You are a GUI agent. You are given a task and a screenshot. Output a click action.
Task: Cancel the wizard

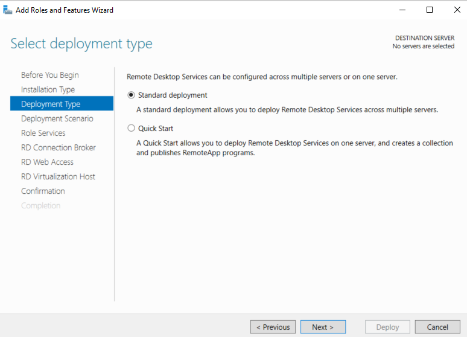tap(437, 327)
